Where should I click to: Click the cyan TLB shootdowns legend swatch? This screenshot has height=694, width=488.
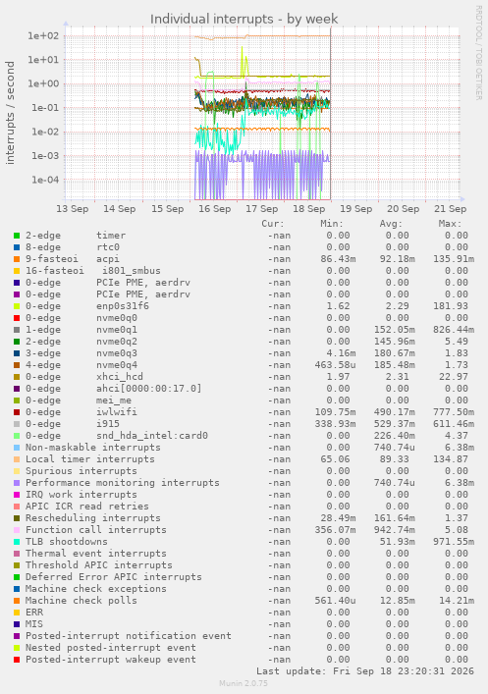pos(17,542)
